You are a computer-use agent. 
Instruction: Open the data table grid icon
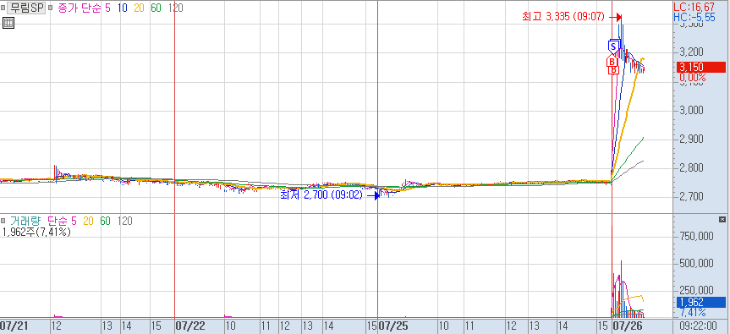pos(8,22)
